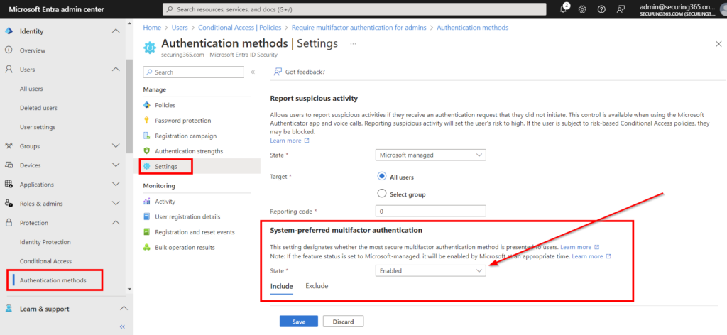Image resolution: width=727 pixels, height=335 pixels.
Task: Click the User registration details icon
Action: (147, 217)
